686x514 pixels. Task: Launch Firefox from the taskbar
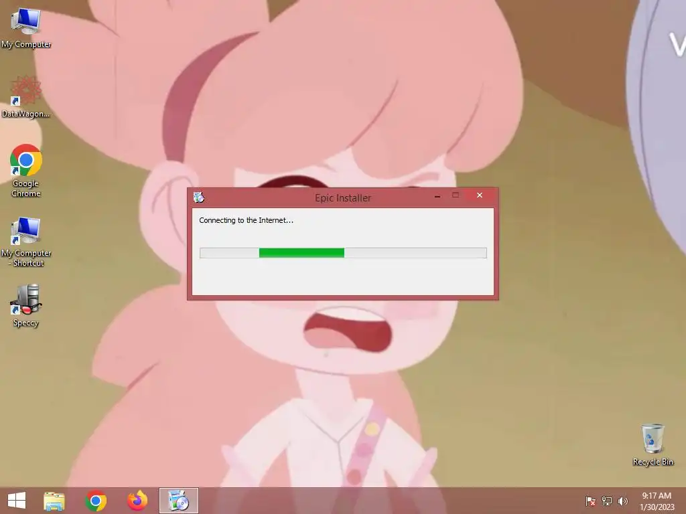[x=137, y=501]
